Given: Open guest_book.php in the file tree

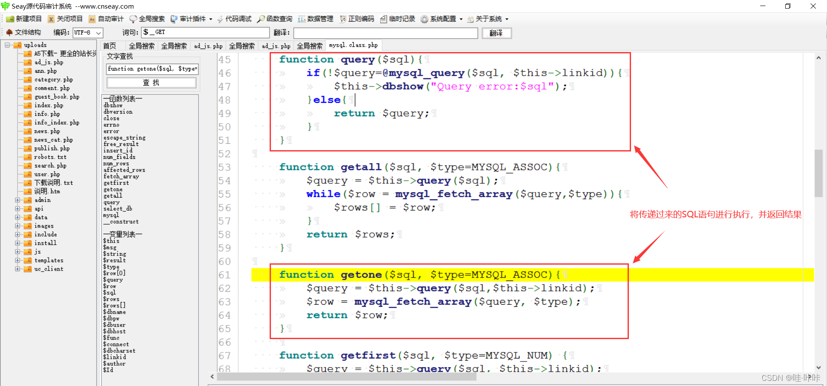Looking at the screenshot, I should (57, 97).
